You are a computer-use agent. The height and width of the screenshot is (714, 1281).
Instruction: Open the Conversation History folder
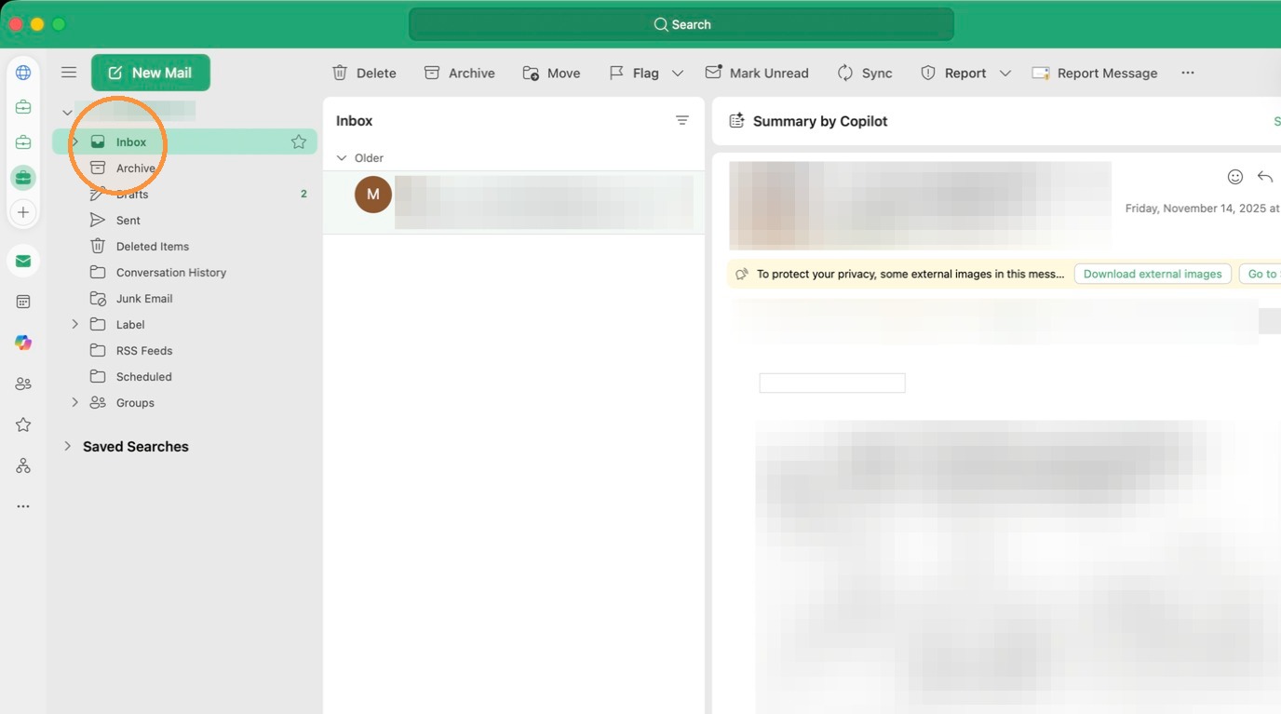coord(184,272)
